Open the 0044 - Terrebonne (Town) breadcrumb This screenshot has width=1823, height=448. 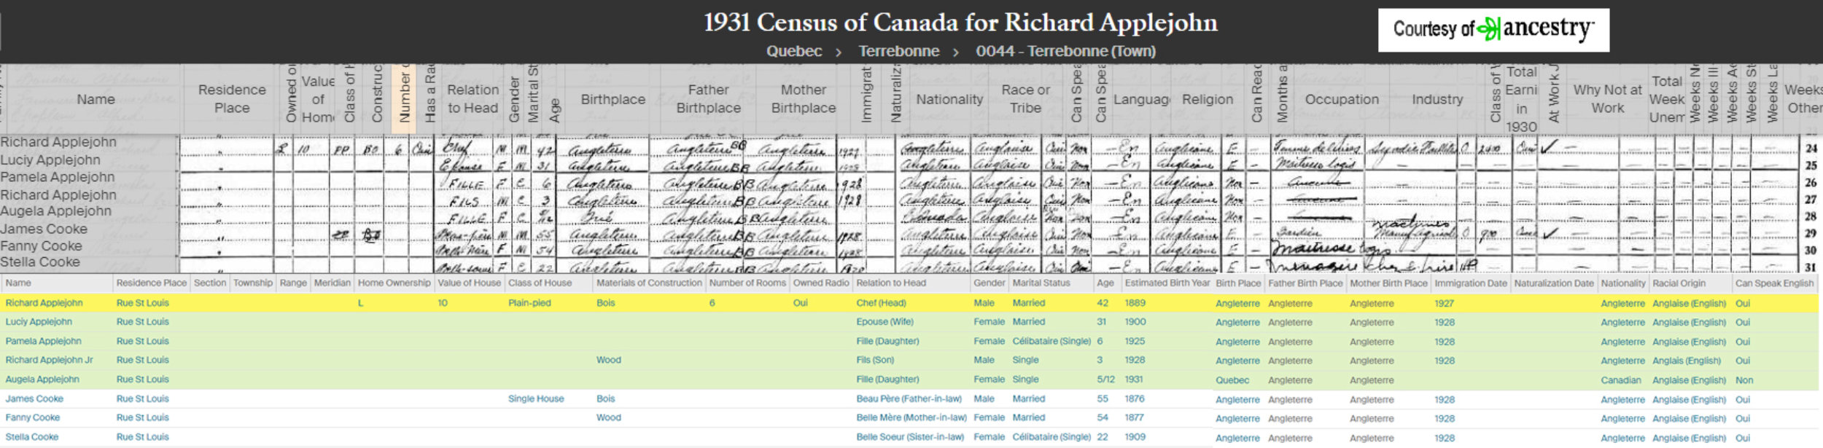tap(1065, 51)
